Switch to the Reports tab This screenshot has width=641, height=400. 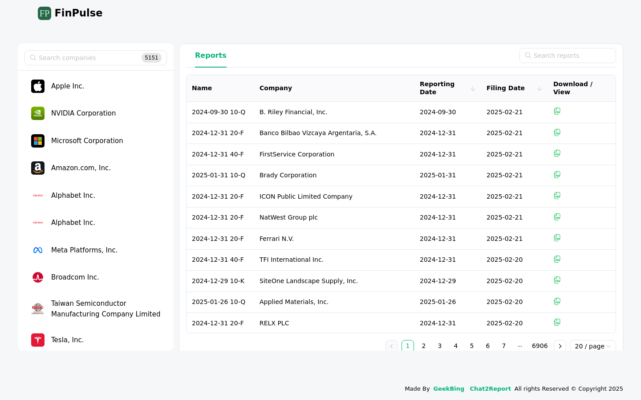point(211,56)
